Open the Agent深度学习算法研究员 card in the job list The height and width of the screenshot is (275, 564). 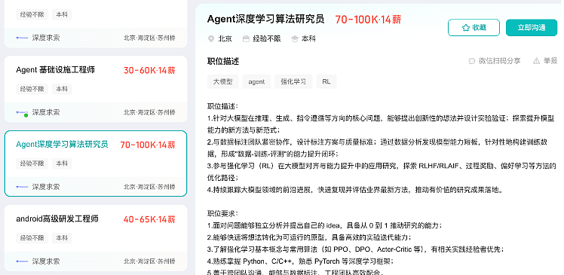point(96,163)
